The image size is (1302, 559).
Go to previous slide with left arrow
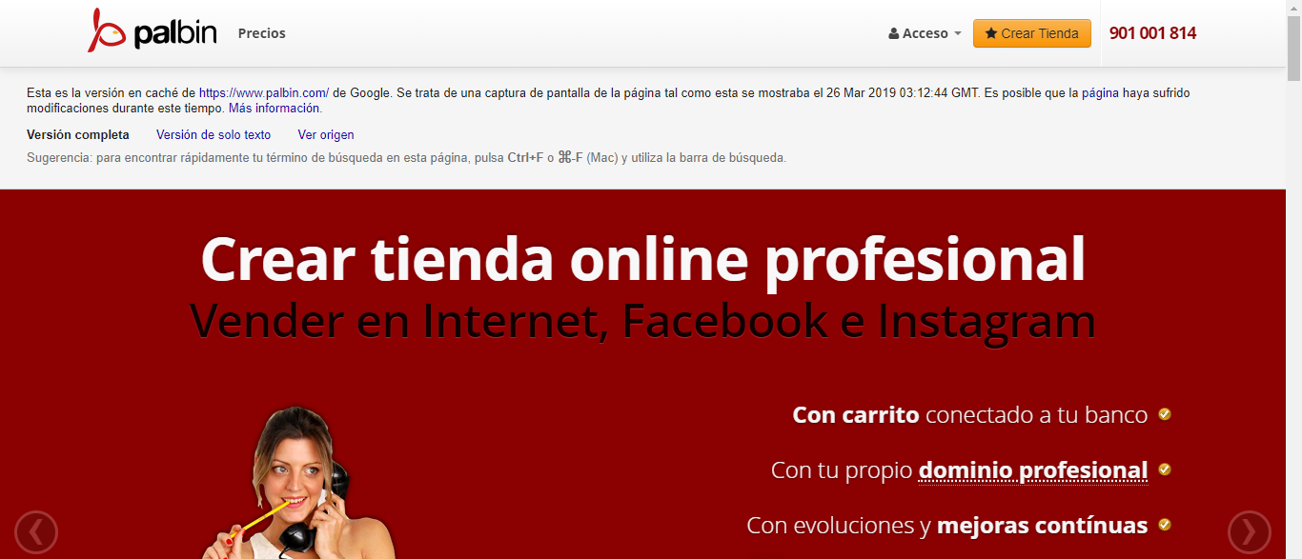click(x=36, y=532)
